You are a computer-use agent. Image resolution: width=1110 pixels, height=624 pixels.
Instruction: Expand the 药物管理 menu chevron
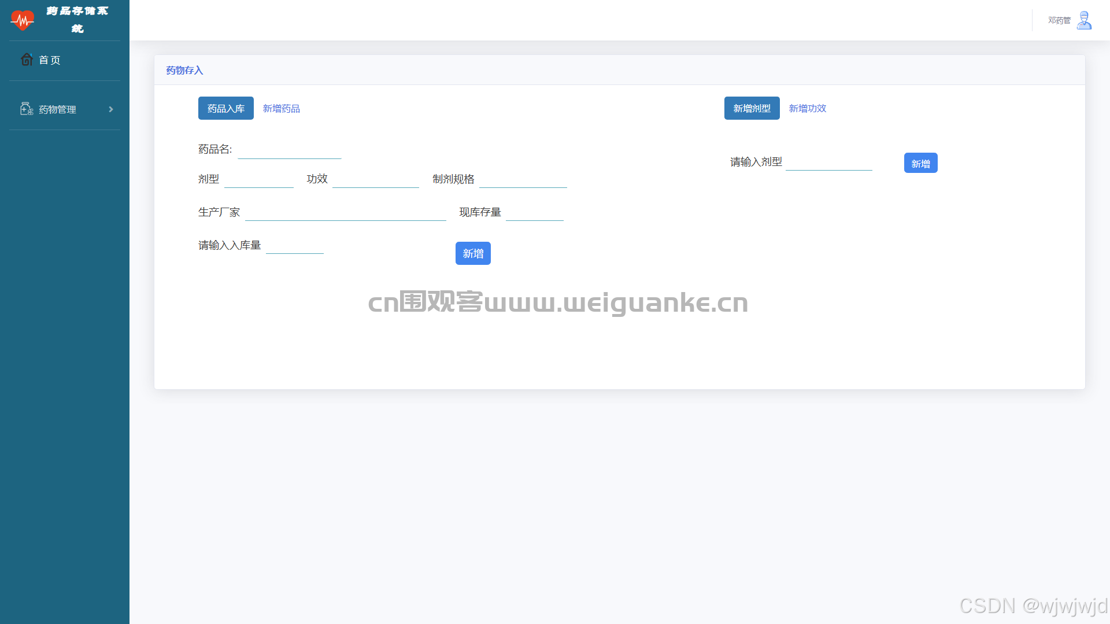click(x=111, y=109)
